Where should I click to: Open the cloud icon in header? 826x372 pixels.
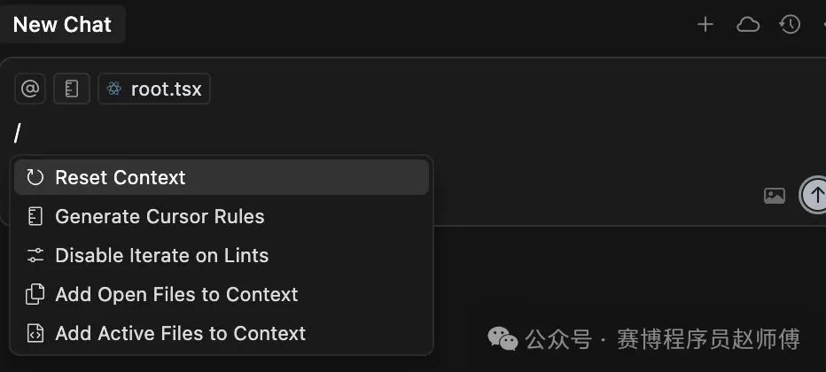(x=747, y=25)
